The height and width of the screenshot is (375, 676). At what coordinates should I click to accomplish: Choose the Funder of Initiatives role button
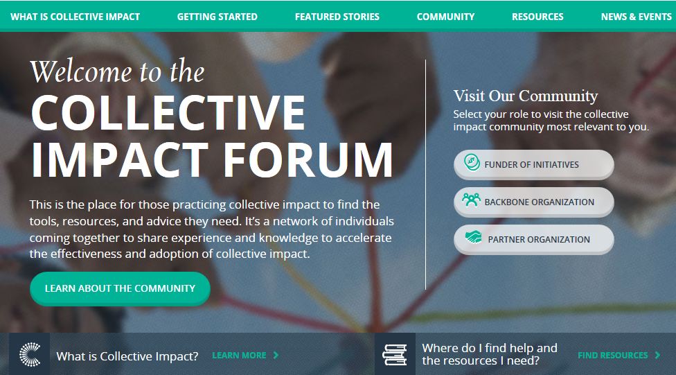click(534, 164)
